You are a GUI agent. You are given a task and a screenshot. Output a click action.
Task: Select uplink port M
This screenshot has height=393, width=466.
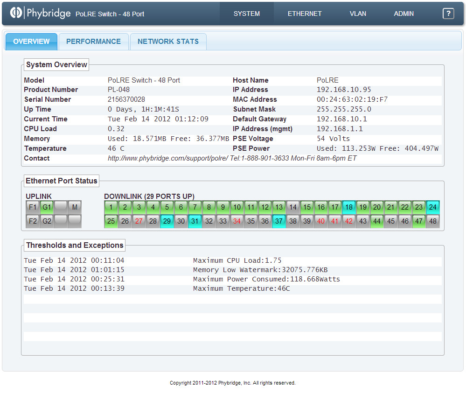click(75, 207)
